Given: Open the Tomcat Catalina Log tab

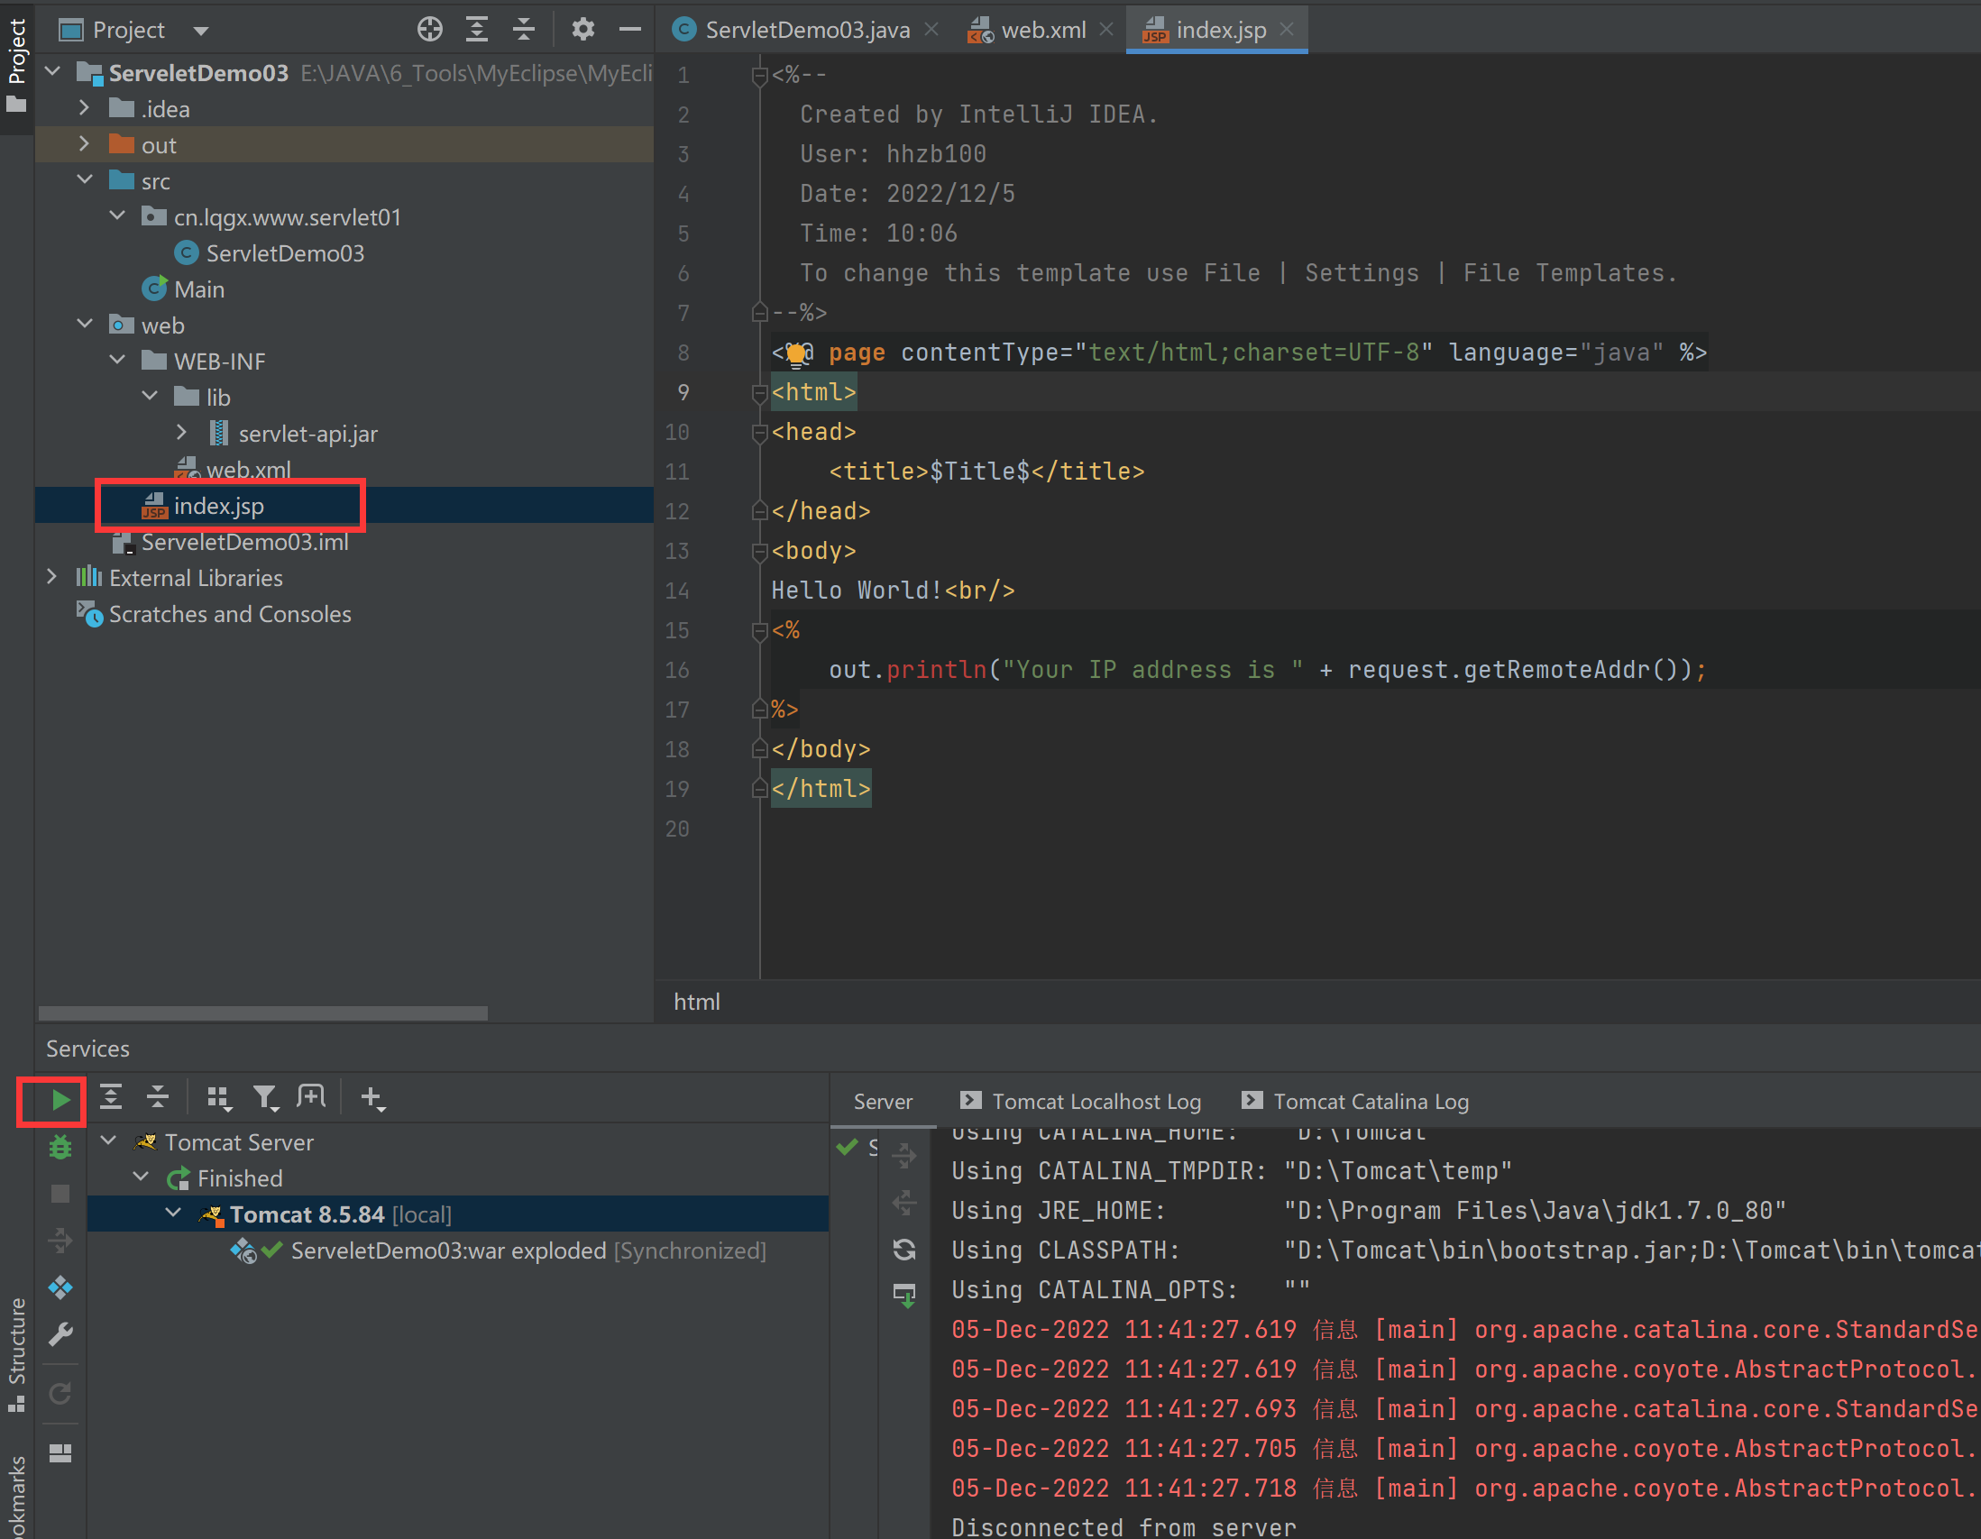Looking at the screenshot, I should tap(1355, 1101).
